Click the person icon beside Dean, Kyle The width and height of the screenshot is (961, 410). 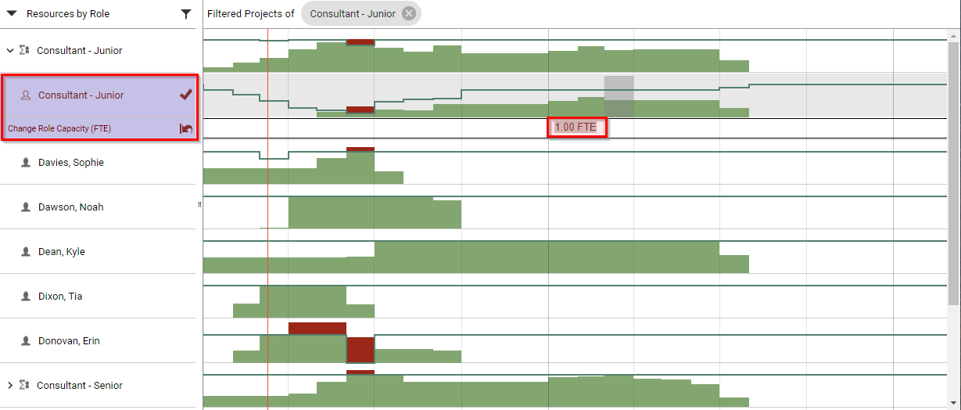(26, 252)
